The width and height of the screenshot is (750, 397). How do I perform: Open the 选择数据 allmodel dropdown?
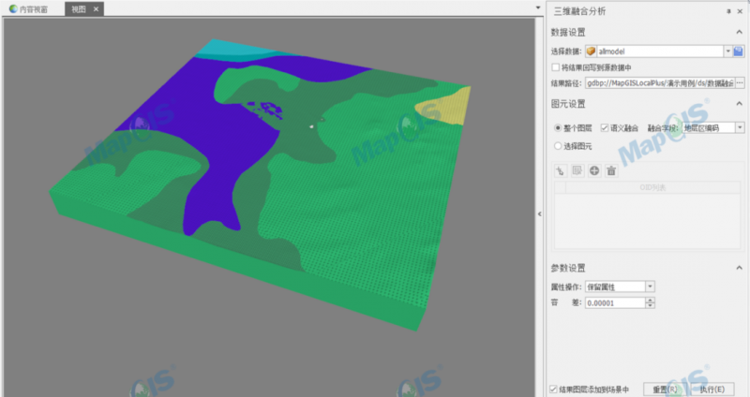[728, 51]
